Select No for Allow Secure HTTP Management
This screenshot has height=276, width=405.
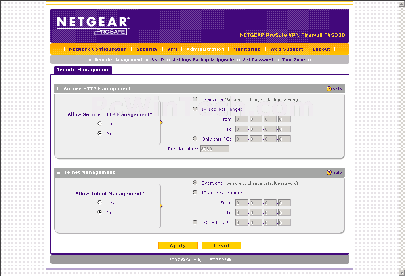(x=100, y=133)
